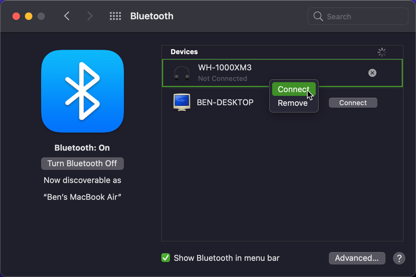Click the Not Connected status under WH-1000XM3
Image resolution: width=416 pixels, height=277 pixels.
coord(222,78)
